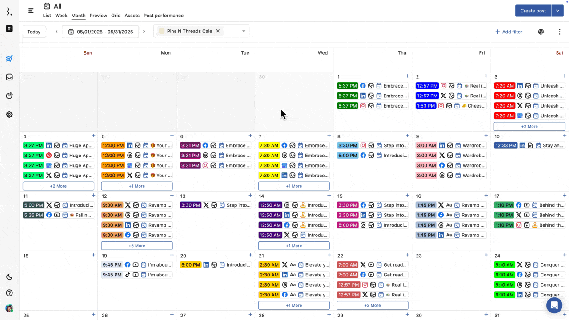The width and height of the screenshot is (569, 320).
Task: Switch to the Week tab
Action: coord(61,16)
